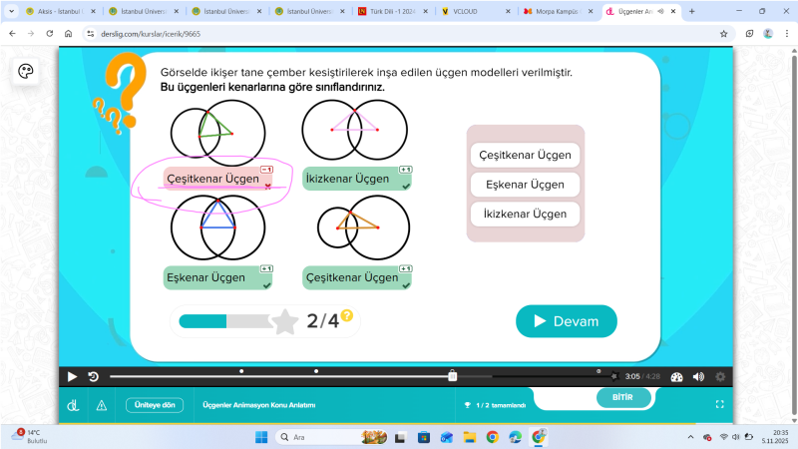Bookmark this page with the star icon
Screen dimensions: 798x449
click(x=724, y=34)
